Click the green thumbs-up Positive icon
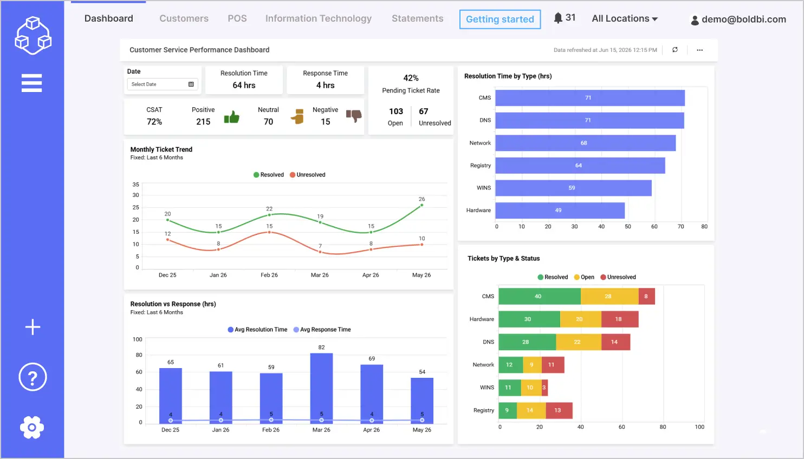Screen dimensions: 804x459 232,117
